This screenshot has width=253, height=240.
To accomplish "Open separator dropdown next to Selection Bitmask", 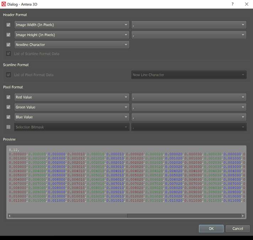I will 189,127.
